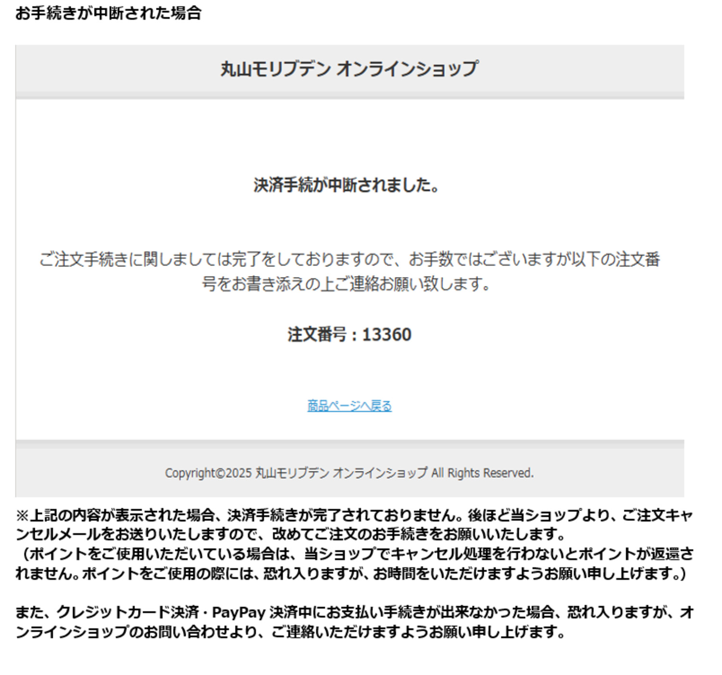Click the phrase 決済手続きが完了されておりません
Screen dimensions: 722x675
click(340, 515)
